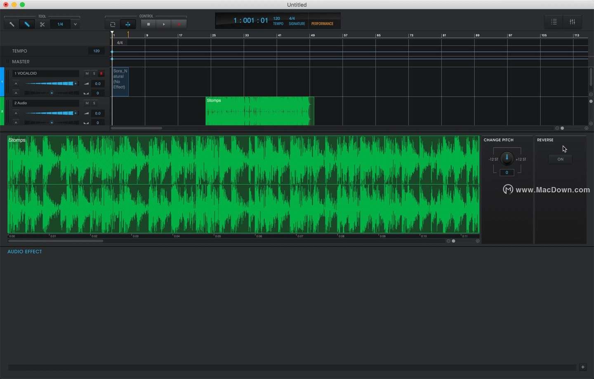The image size is (594, 379).
Task: Collapse pan row on 2 Audio track
Action: click(x=16, y=122)
